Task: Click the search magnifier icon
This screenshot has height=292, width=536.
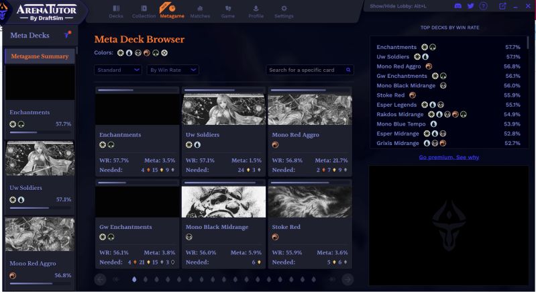Action: [348, 70]
